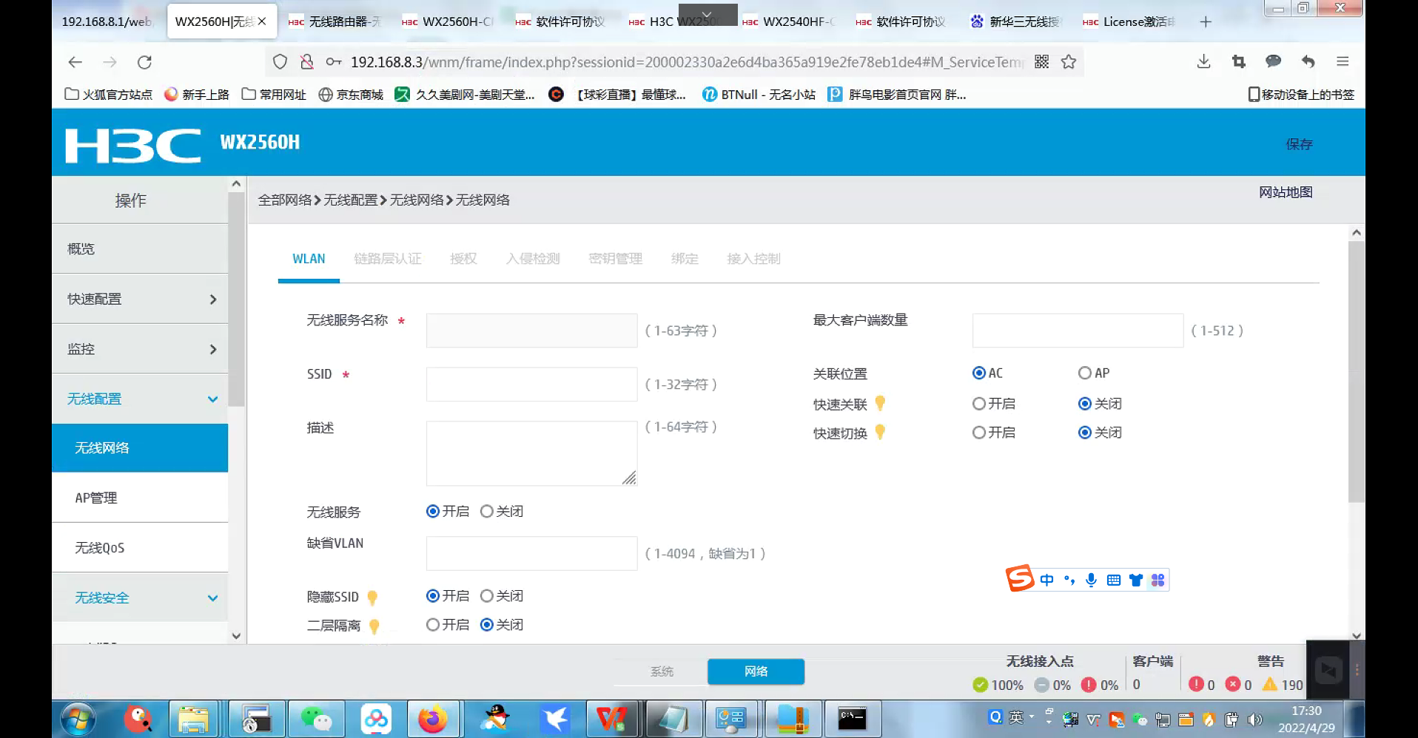Viewport: 1418px width, 738px height.
Task: Click the H3C logo
Action: click(133, 145)
